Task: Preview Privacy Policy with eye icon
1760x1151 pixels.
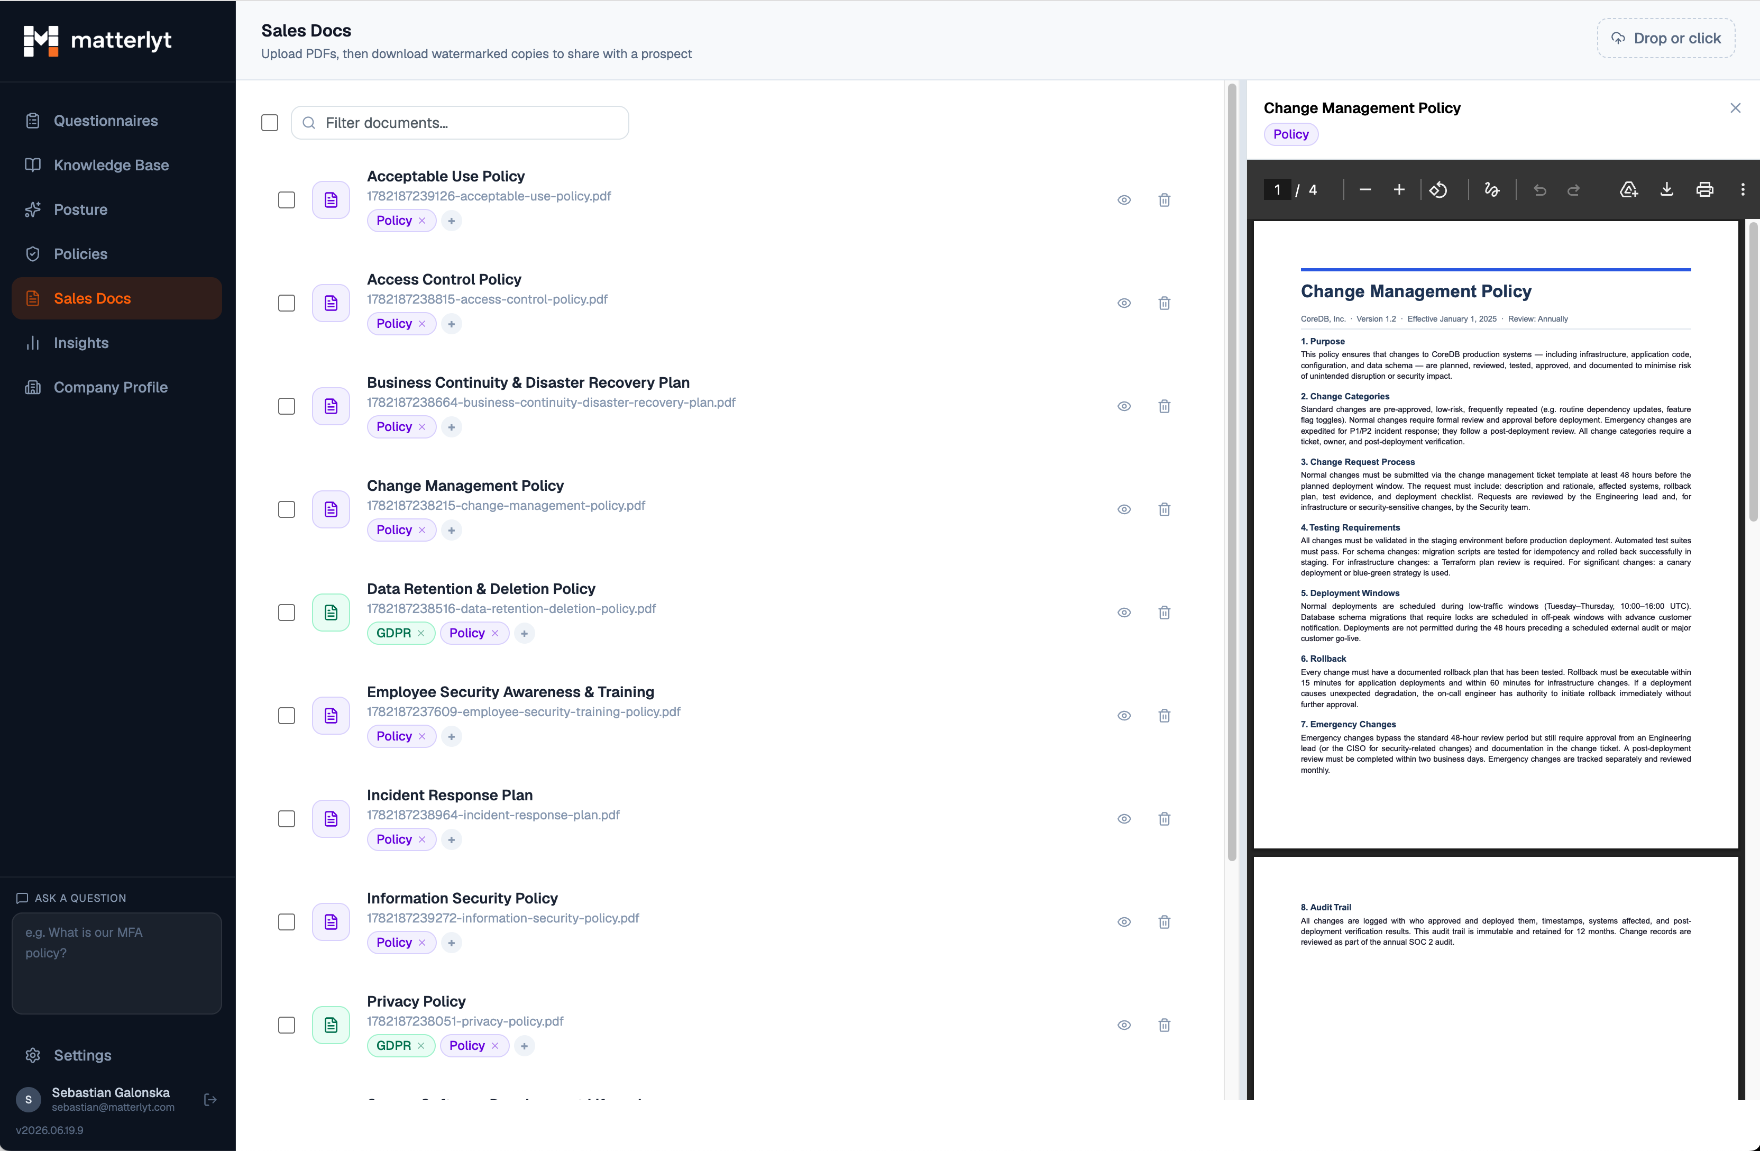Action: [x=1124, y=1025]
